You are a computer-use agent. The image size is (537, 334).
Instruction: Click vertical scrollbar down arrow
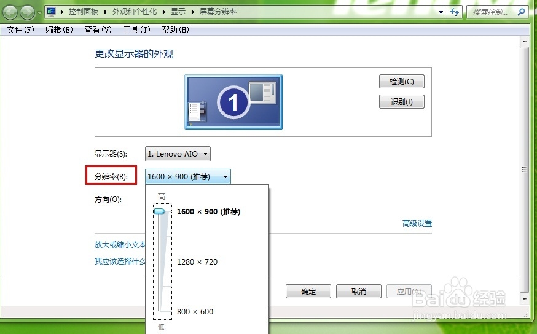tap(524, 300)
